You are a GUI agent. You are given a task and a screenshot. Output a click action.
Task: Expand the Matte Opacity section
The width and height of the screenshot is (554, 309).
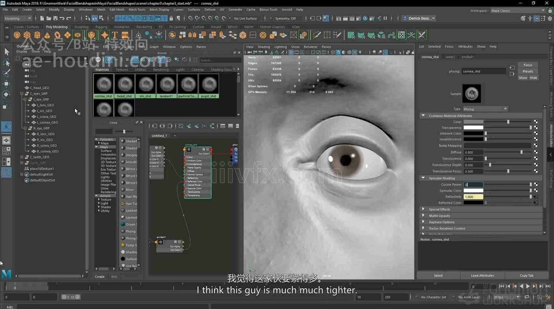[423, 215]
